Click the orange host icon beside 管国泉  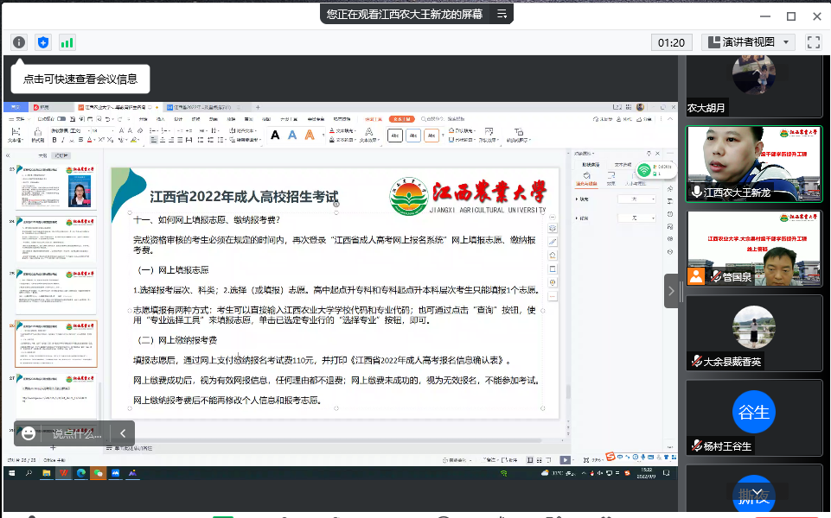(696, 275)
